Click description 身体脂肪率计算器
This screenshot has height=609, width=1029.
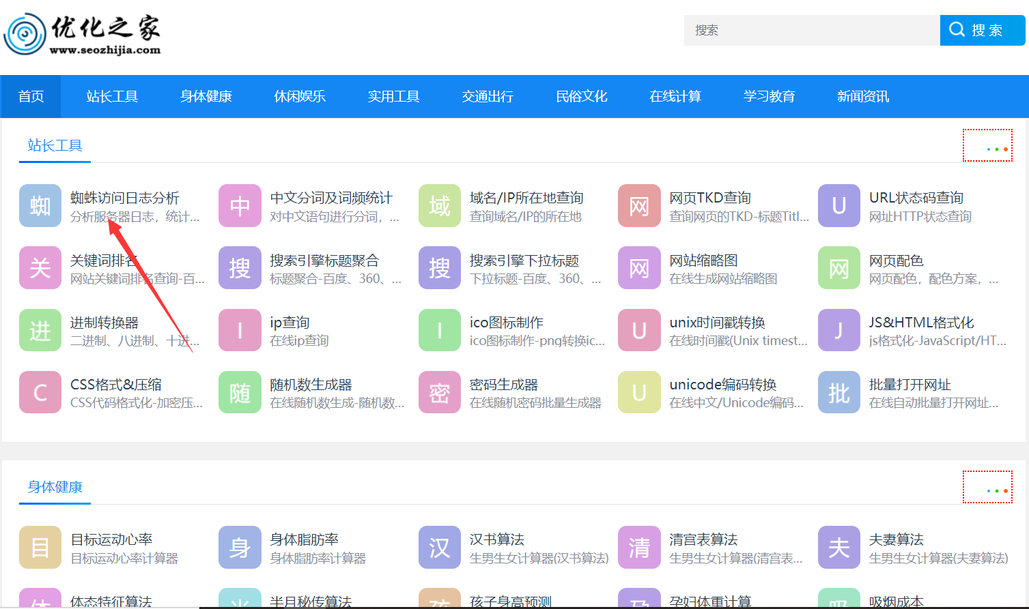tap(318, 559)
